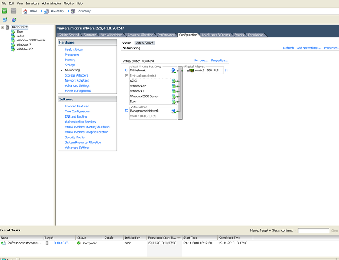Click the Completed Time column header

235,238
